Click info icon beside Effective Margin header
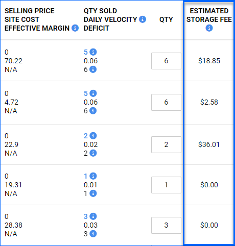The height and width of the screenshot is (246, 235). 75,28
